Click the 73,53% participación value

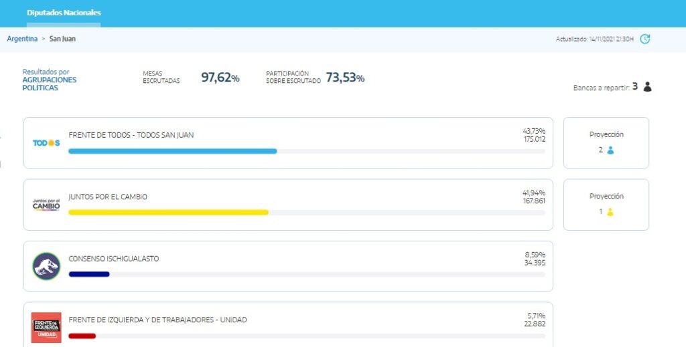(345, 78)
